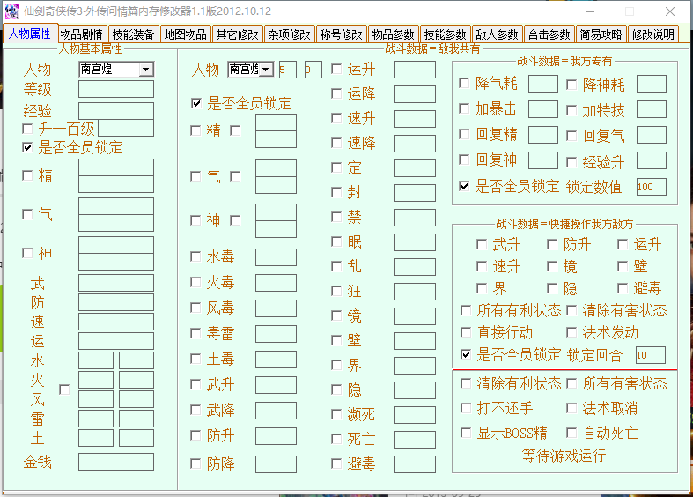Open the 敌人参数 tab

[498, 34]
